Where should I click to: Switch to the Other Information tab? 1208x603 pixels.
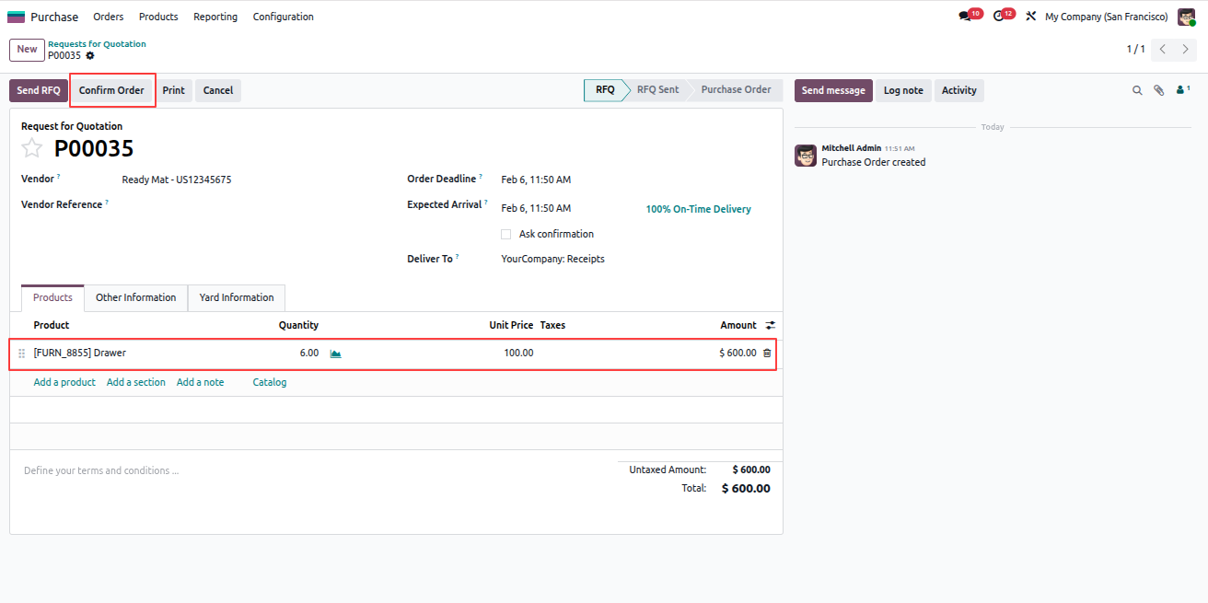(136, 297)
